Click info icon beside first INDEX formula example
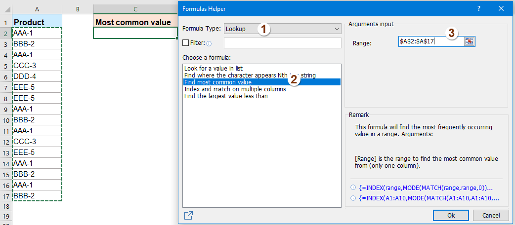The image size is (515, 225). pyautogui.click(x=353, y=187)
